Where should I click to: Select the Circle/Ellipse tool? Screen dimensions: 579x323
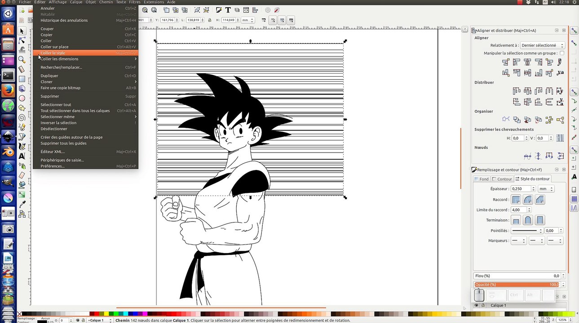[22, 98]
